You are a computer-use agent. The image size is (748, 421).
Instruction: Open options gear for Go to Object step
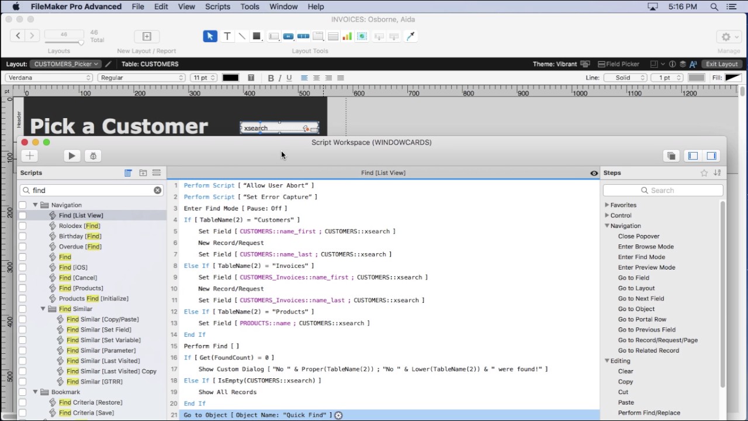[338, 415]
